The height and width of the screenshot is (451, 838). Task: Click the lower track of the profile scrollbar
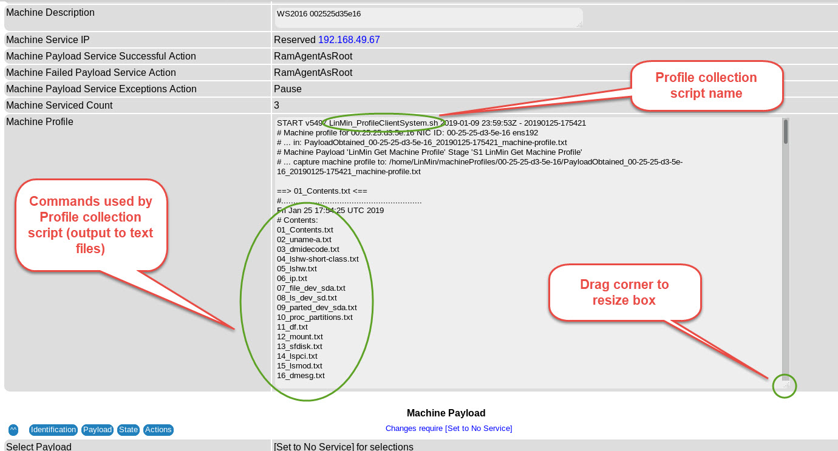coord(785,273)
